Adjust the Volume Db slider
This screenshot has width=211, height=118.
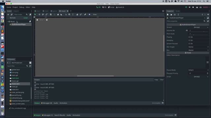point(198,31)
